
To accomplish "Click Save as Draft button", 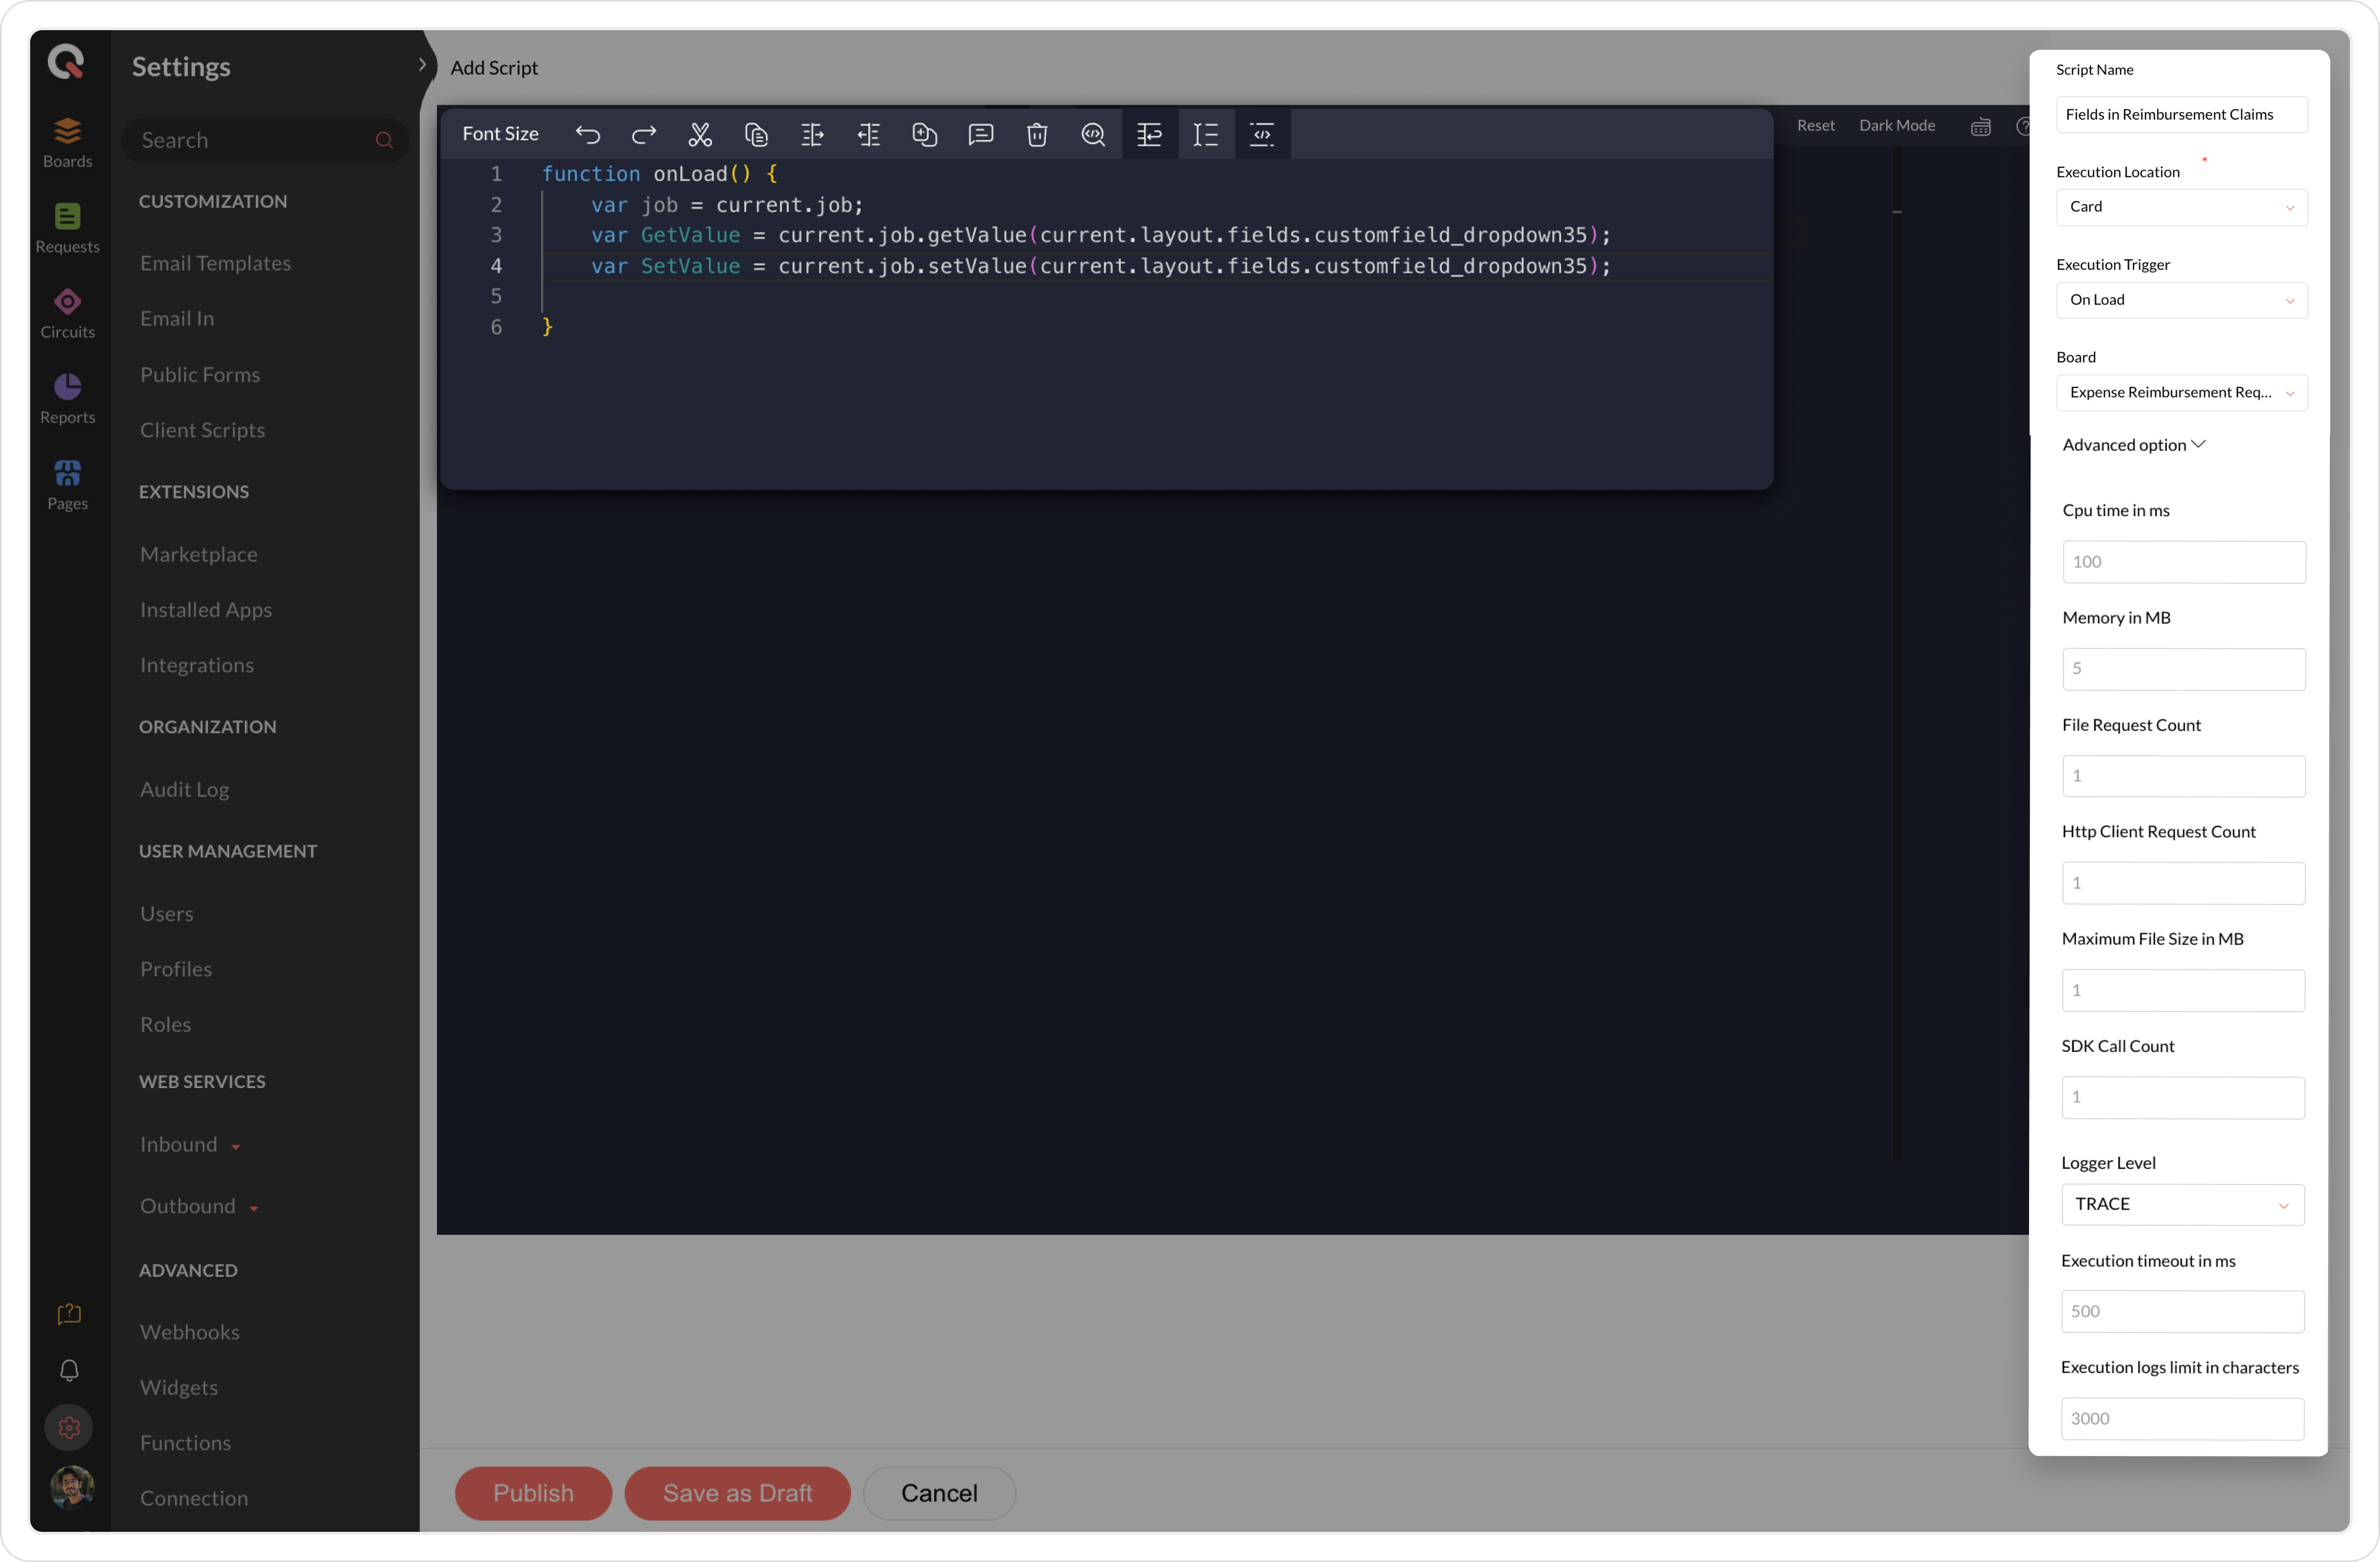I will [x=738, y=1493].
